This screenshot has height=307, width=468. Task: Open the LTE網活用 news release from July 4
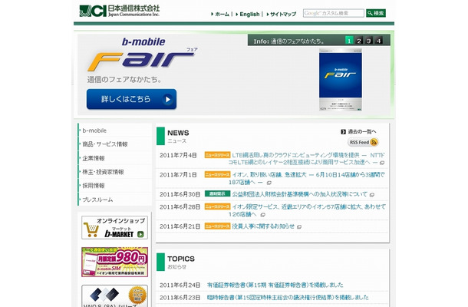coord(307,159)
